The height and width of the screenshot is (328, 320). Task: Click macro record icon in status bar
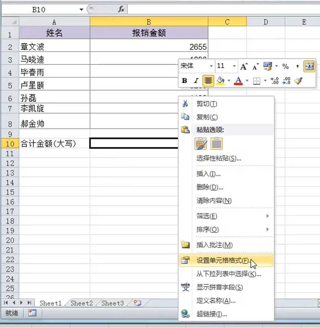tap(32, 313)
